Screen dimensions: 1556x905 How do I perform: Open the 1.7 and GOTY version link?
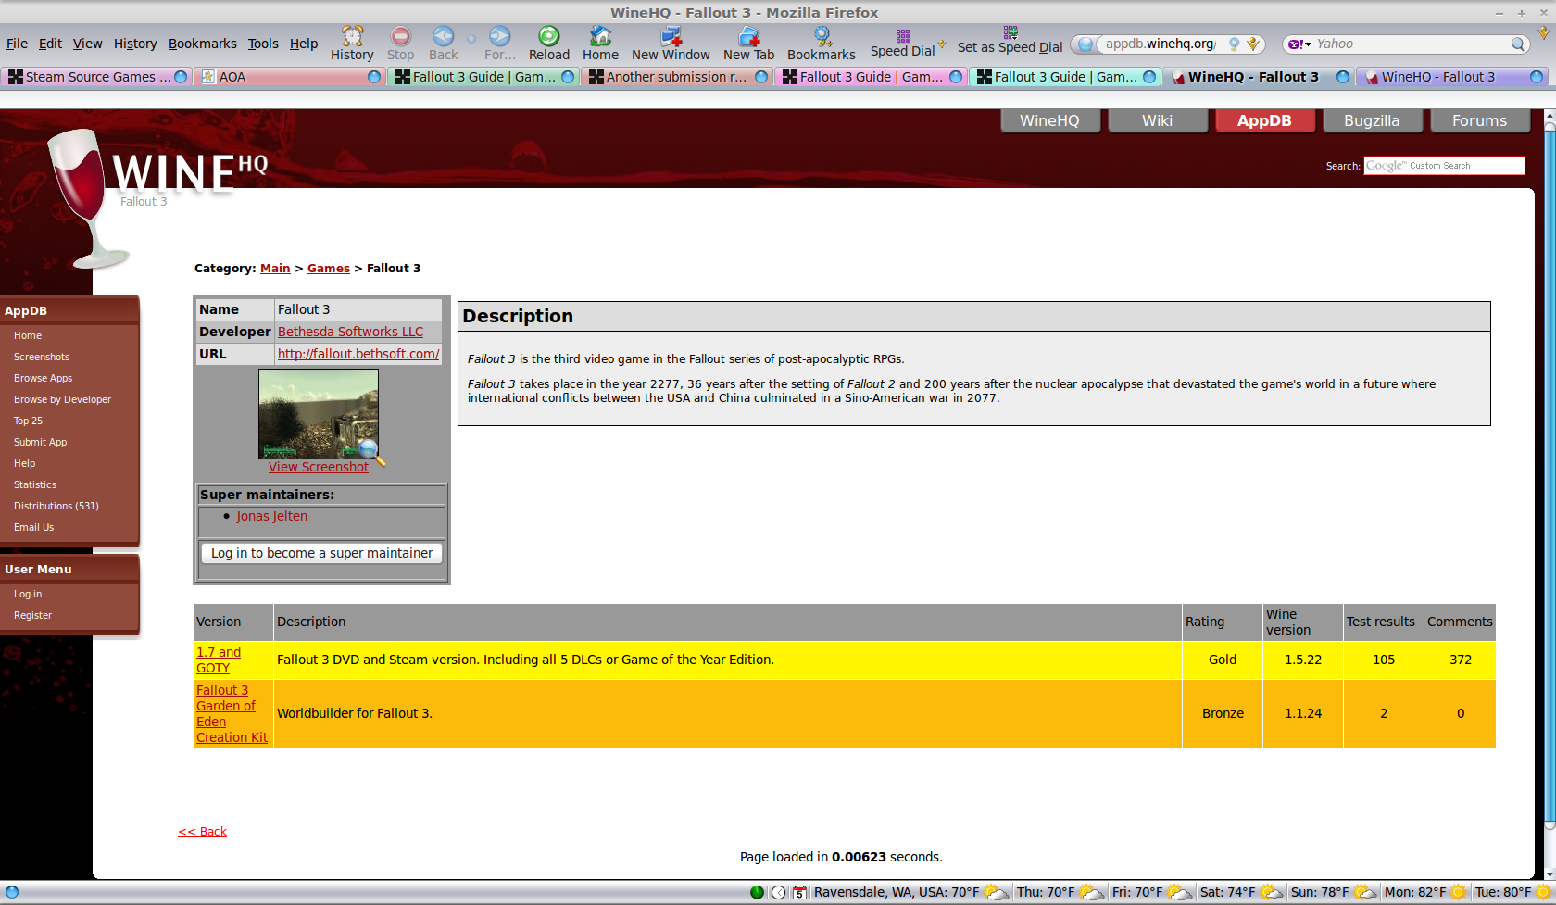(x=219, y=660)
